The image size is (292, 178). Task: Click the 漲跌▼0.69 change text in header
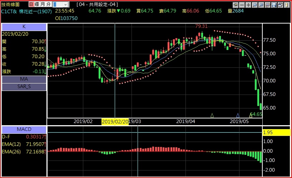tap(119, 11)
